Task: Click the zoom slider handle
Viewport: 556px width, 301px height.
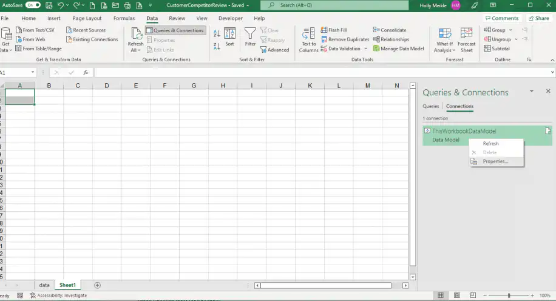Action: (x=509, y=296)
